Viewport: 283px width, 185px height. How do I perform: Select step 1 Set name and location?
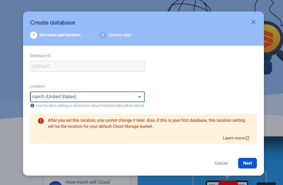55,35
